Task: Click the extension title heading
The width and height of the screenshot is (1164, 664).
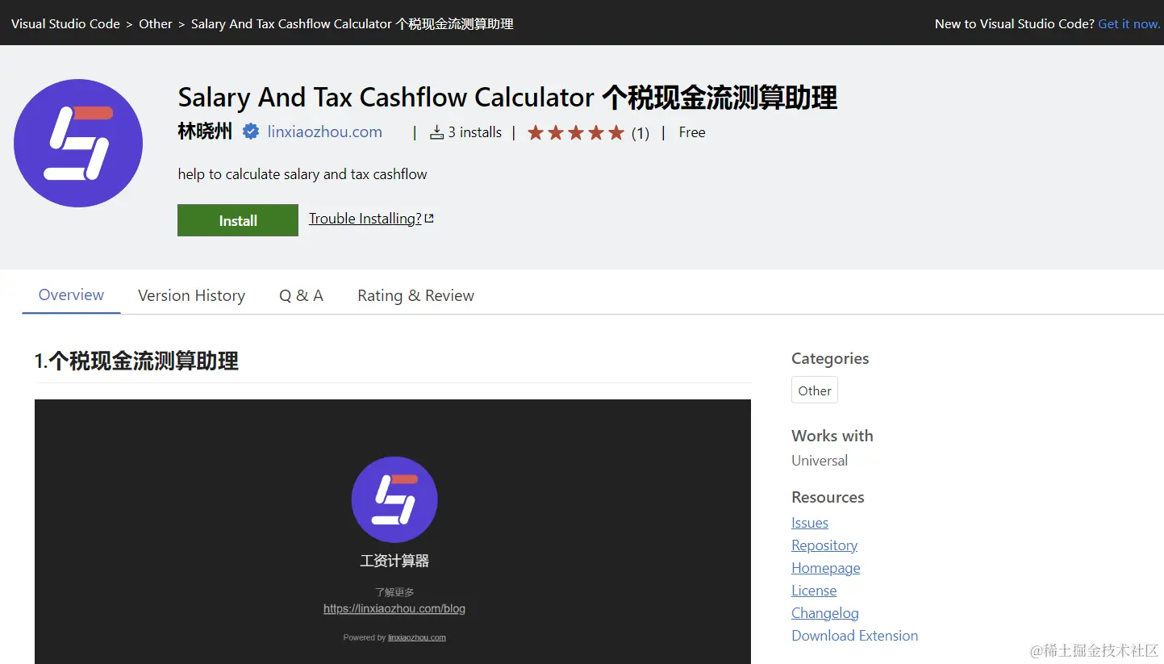Action: 507,98
